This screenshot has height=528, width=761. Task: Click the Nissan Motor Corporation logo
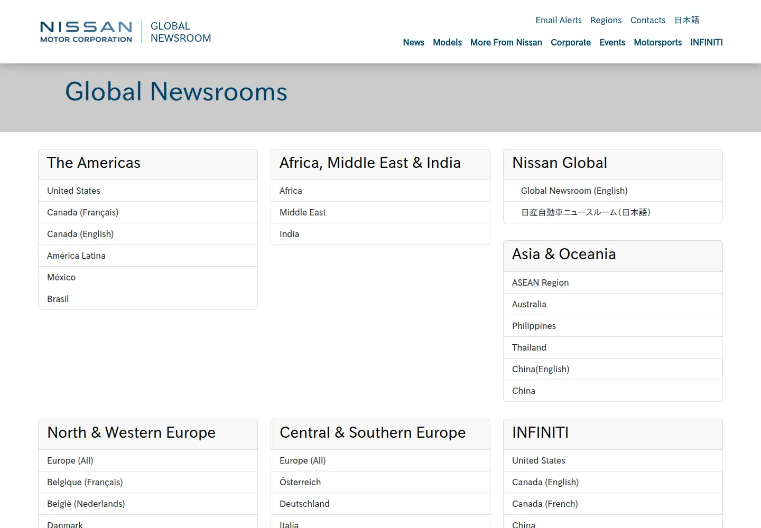tap(86, 32)
